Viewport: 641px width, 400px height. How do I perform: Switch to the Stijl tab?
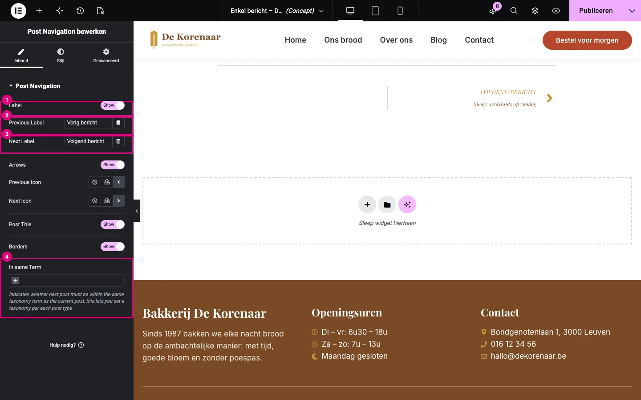(x=61, y=56)
